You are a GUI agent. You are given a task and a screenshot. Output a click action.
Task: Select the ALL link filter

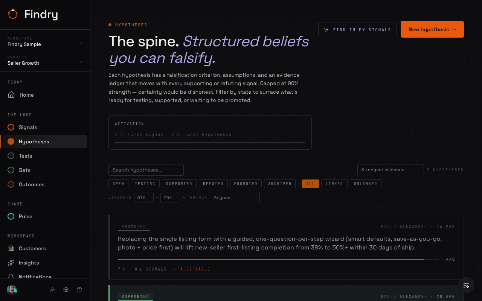pos(311,184)
